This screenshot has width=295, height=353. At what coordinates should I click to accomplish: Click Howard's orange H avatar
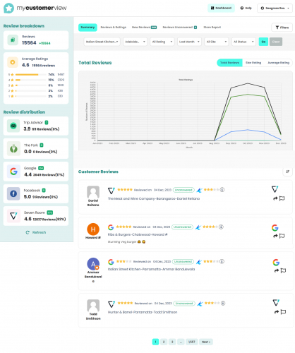[93, 229]
